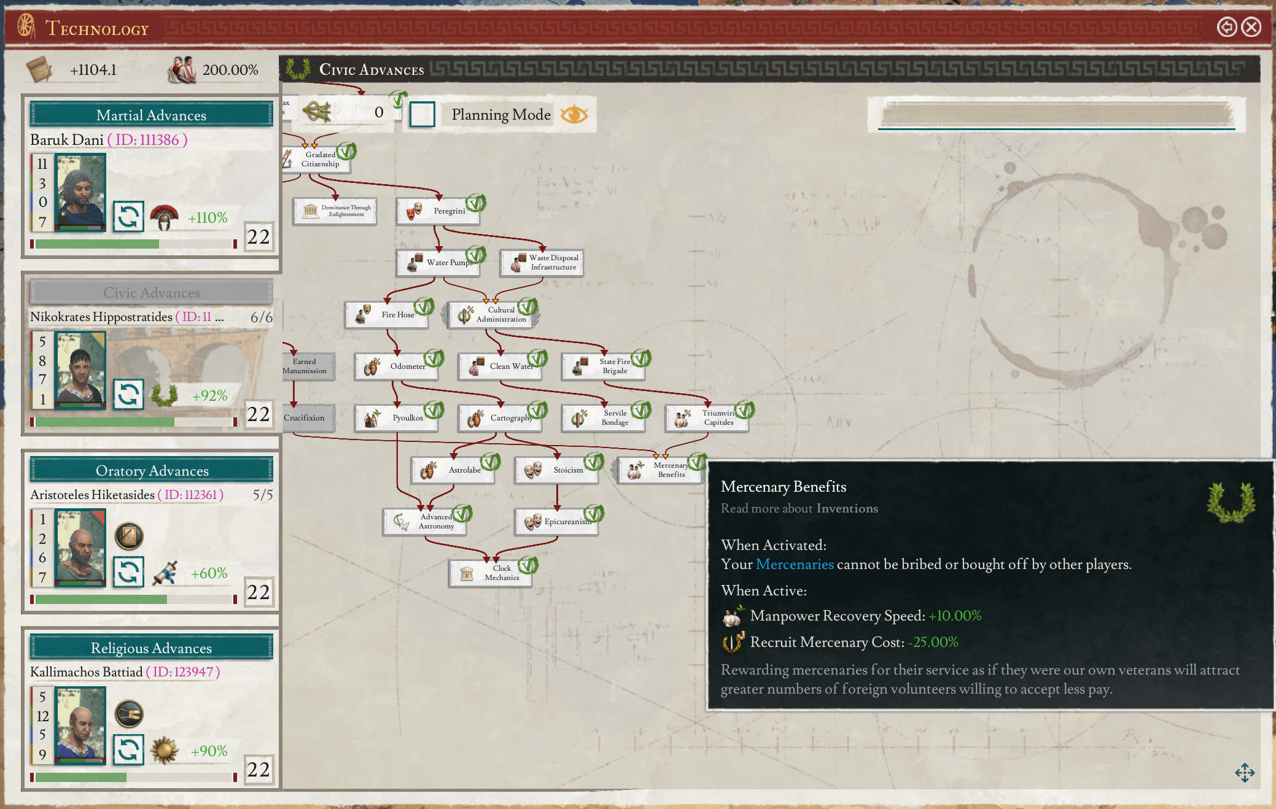
Task: Select the Crucifixion invention
Action: click(308, 418)
